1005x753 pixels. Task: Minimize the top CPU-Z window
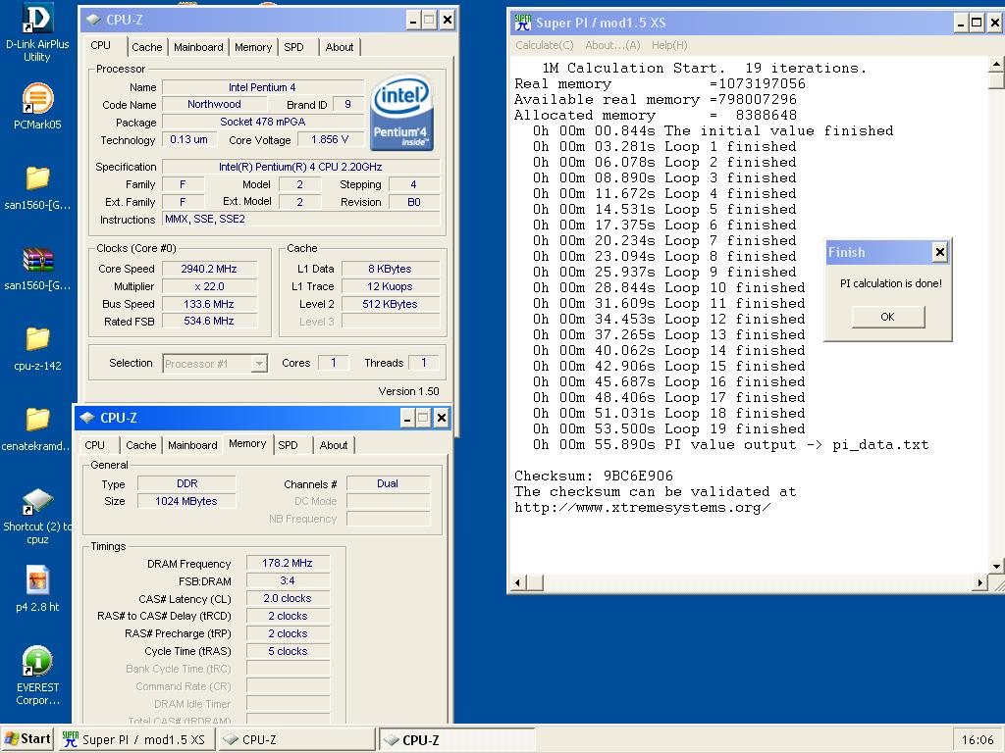coord(413,21)
